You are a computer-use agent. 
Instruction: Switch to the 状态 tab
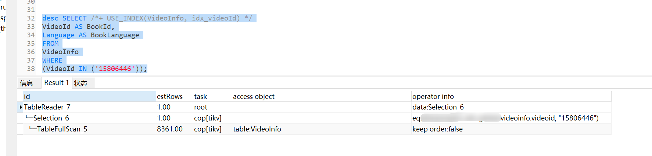point(83,83)
